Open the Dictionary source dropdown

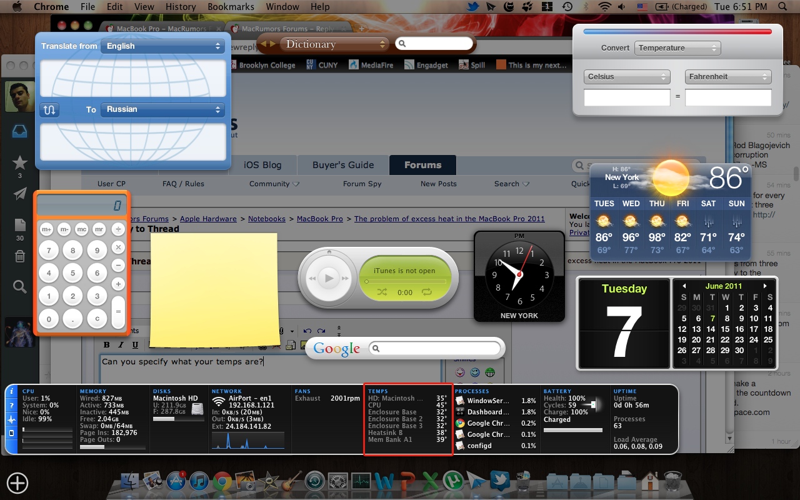click(335, 44)
